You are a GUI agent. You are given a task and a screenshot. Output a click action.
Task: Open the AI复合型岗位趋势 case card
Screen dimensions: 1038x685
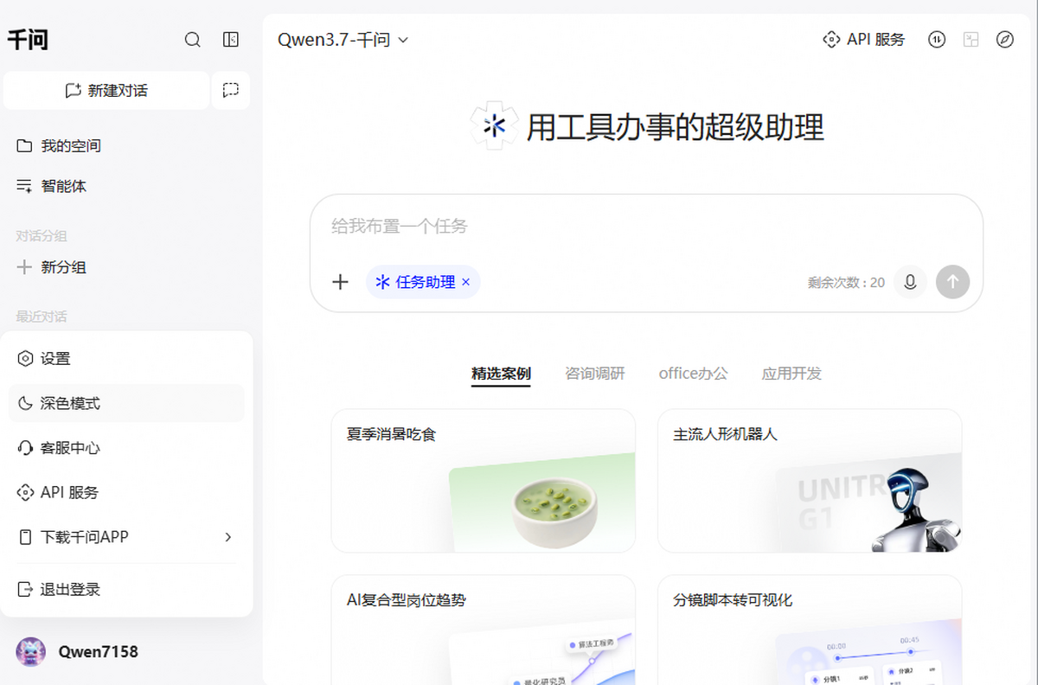(484, 630)
